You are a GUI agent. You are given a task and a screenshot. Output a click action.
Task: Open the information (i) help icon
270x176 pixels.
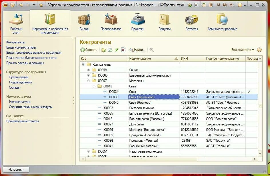tap(240, 5)
